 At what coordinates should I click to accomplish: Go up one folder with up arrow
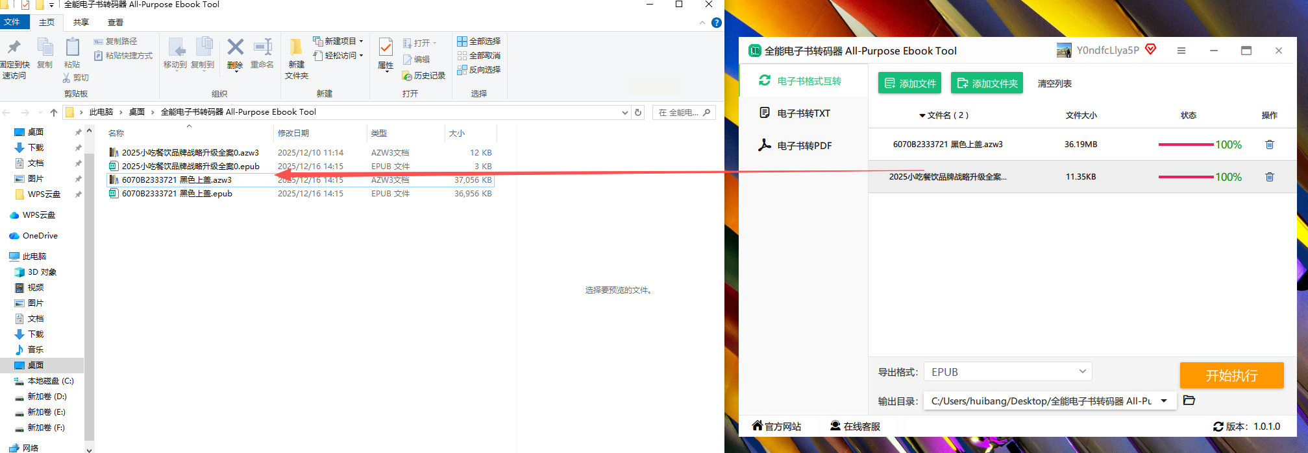click(x=54, y=112)
